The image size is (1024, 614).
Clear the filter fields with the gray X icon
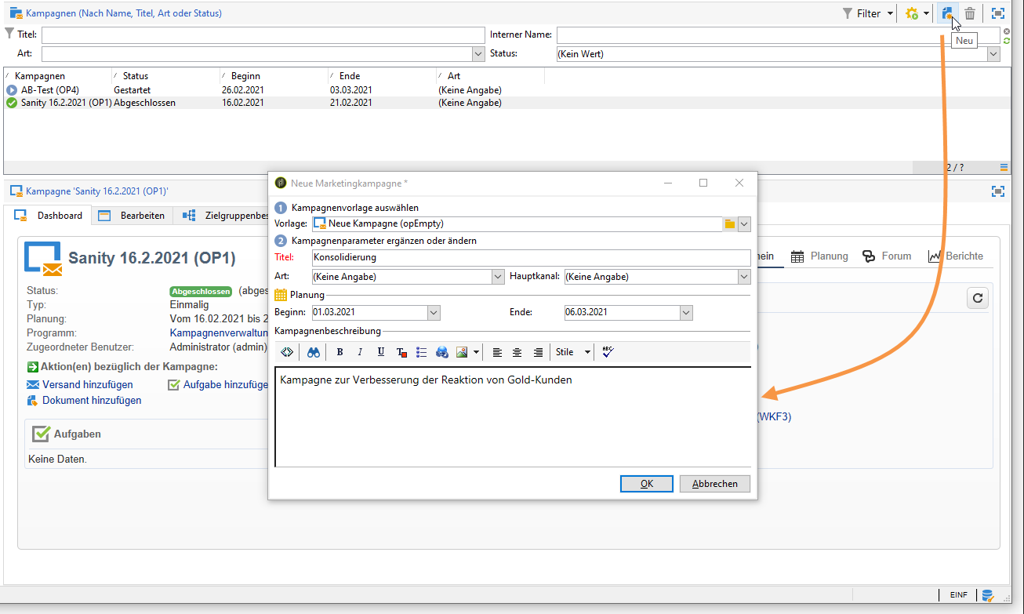pyautogui.click(x=1007, y=31)
